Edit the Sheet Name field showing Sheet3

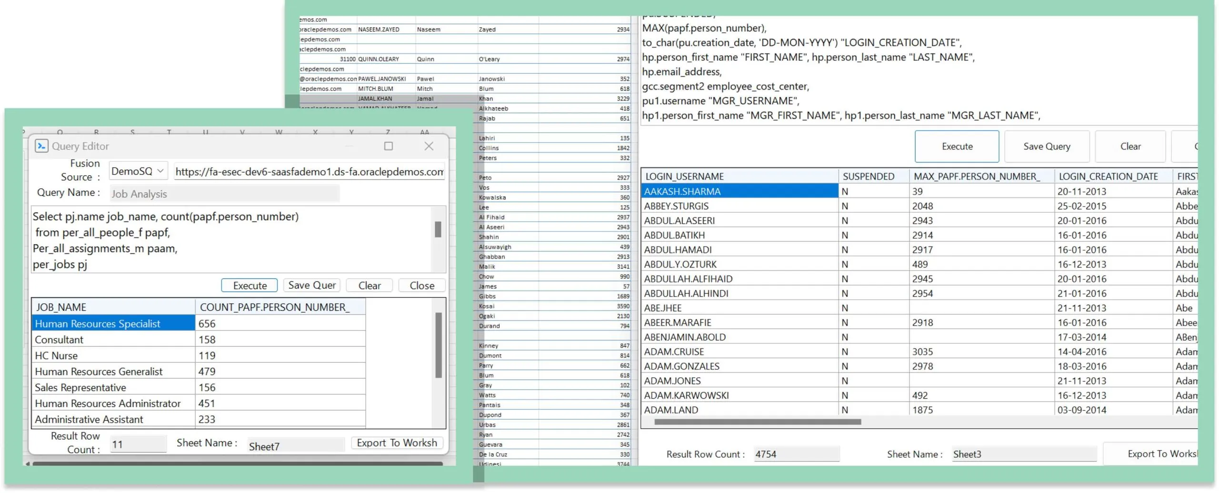point(1023,454)
